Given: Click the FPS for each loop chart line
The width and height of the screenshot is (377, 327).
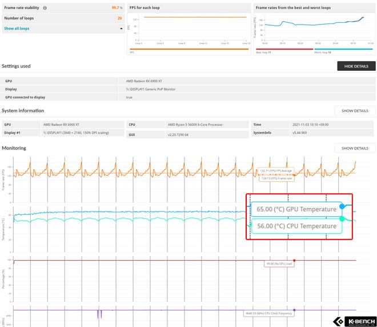Looking at the screenshot, I should [x=195, y=17].
